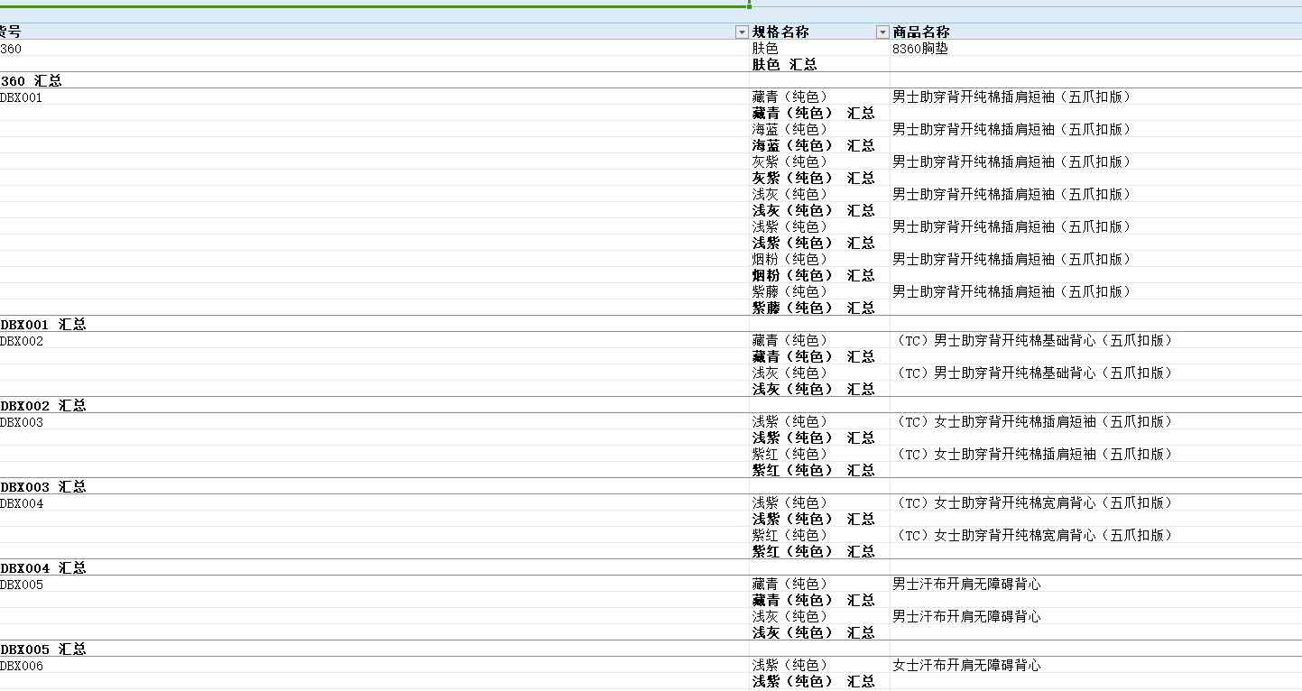
Task: Click the 360 汇总 subtotal row label
Action: pos(31,81)
